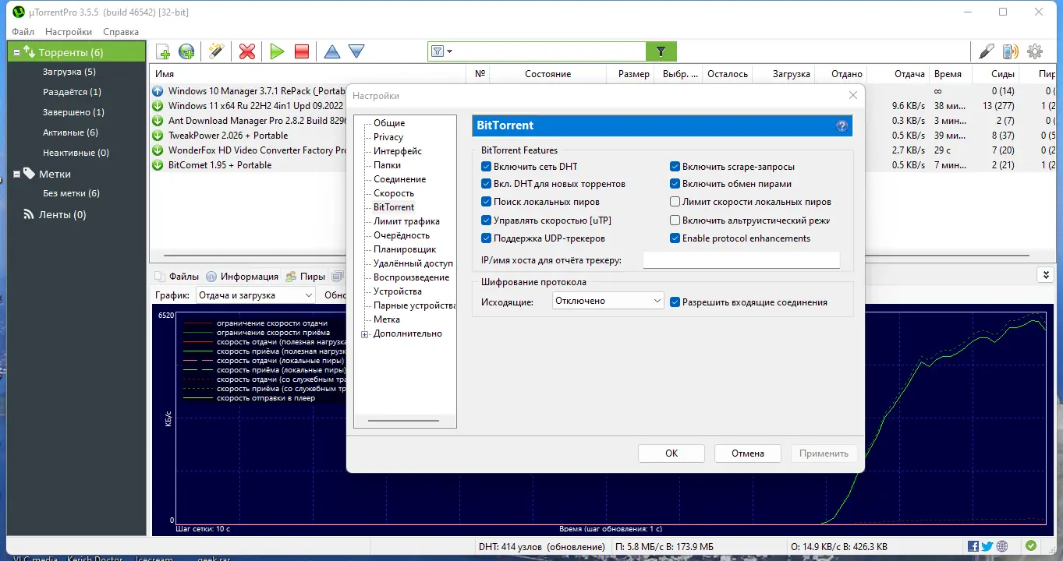Toggle Поиск локальных пиров checkbox

[x=487, y=202]
